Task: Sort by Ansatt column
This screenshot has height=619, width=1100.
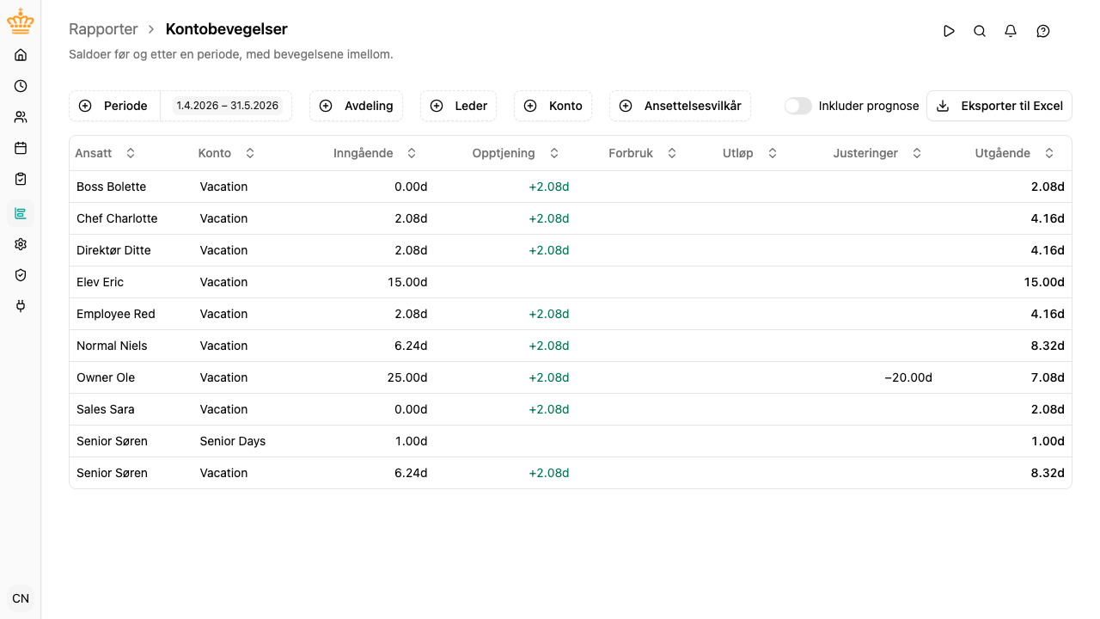Action: coord(105,153)
